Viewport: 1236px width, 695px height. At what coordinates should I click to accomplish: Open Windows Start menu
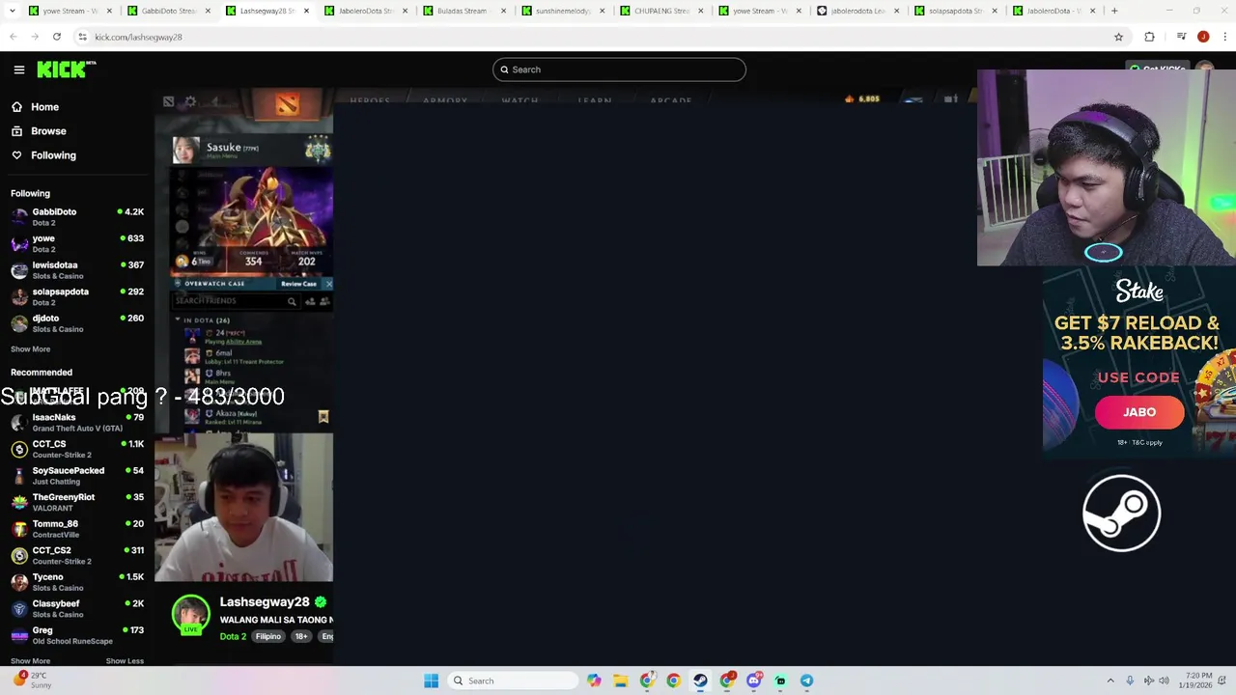[x=432, y=681]
